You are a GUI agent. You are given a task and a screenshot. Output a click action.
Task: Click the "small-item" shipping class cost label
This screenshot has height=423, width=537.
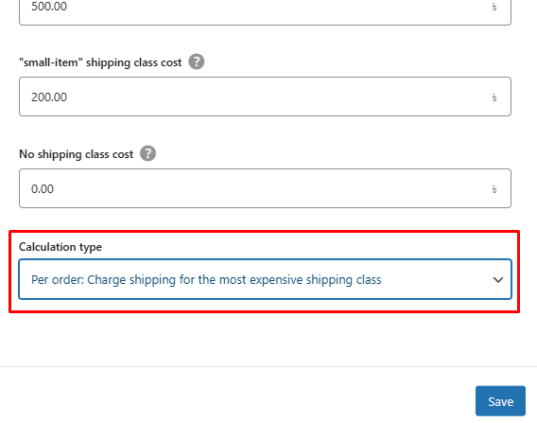(100, 62)
